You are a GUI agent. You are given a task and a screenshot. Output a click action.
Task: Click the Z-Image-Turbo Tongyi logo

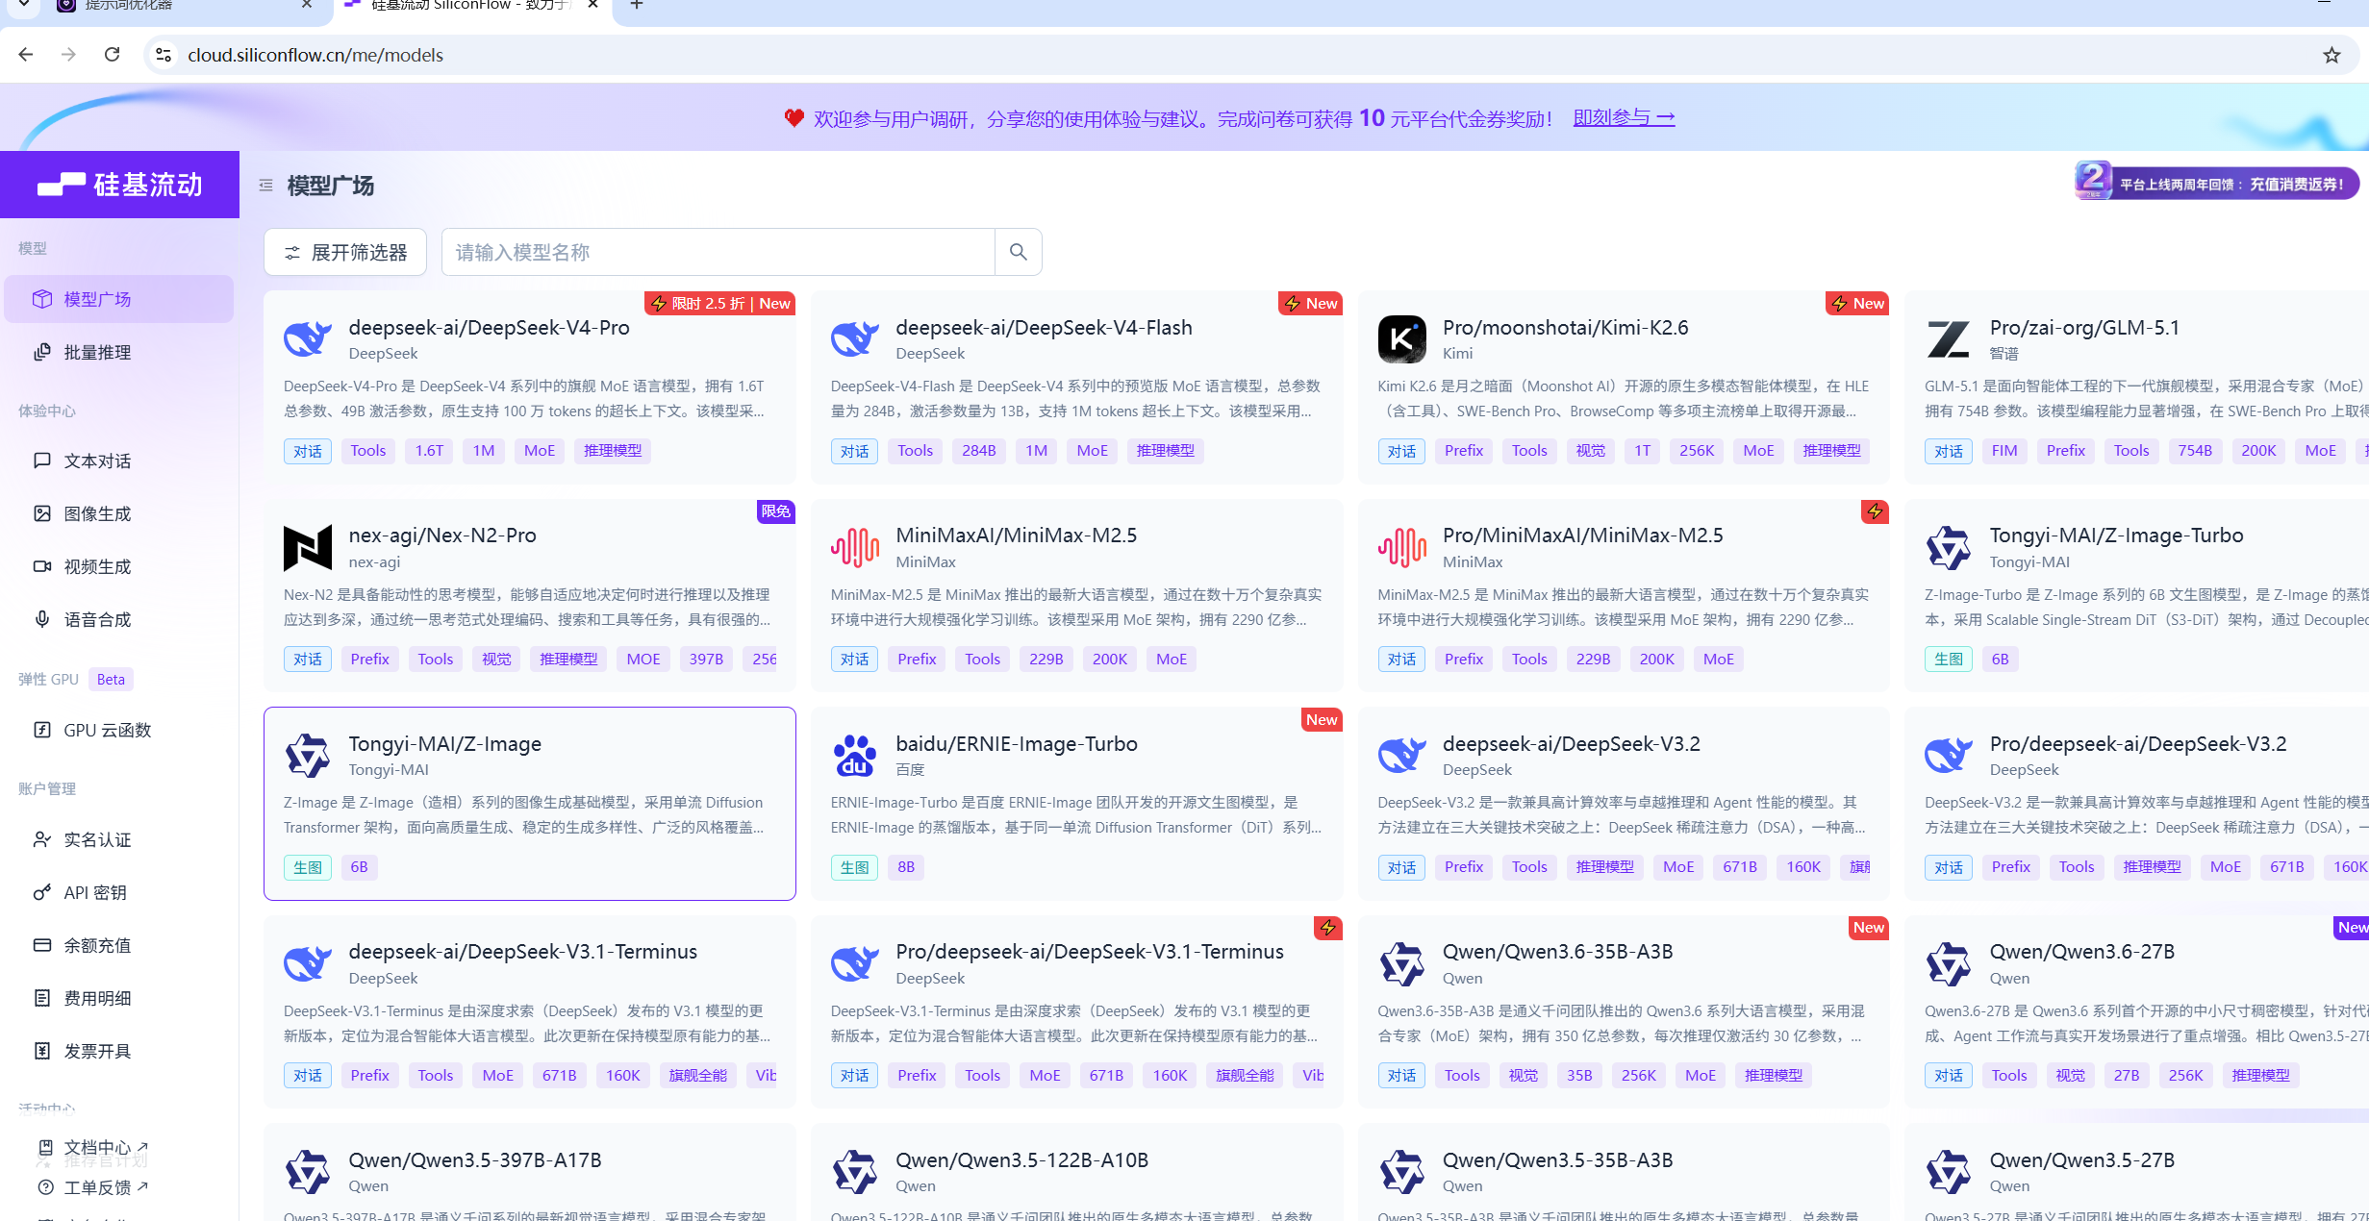point(1949,548)
